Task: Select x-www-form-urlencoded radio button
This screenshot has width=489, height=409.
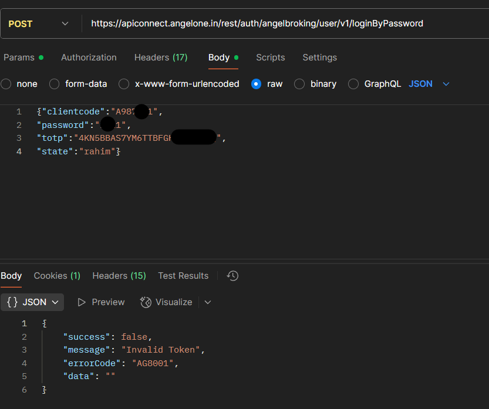Action: tap(124, 84)
